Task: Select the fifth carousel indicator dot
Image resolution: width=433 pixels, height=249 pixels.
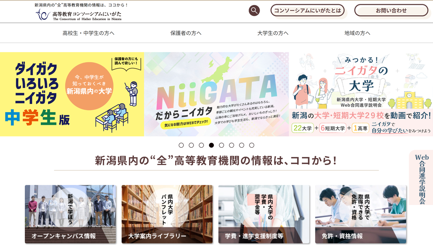Action: pyautogui.click(x=222, y=145)
